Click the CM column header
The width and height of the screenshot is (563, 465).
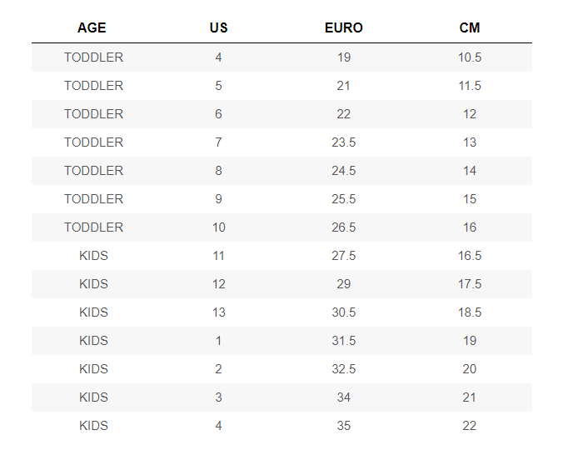(x=470, y=27)
